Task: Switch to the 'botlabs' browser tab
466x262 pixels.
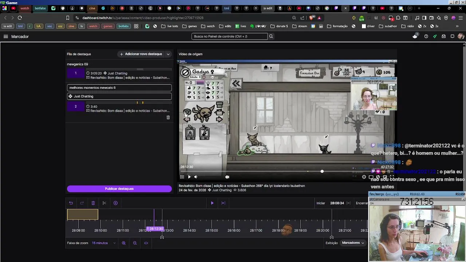Action: click(x=40, y=8)
